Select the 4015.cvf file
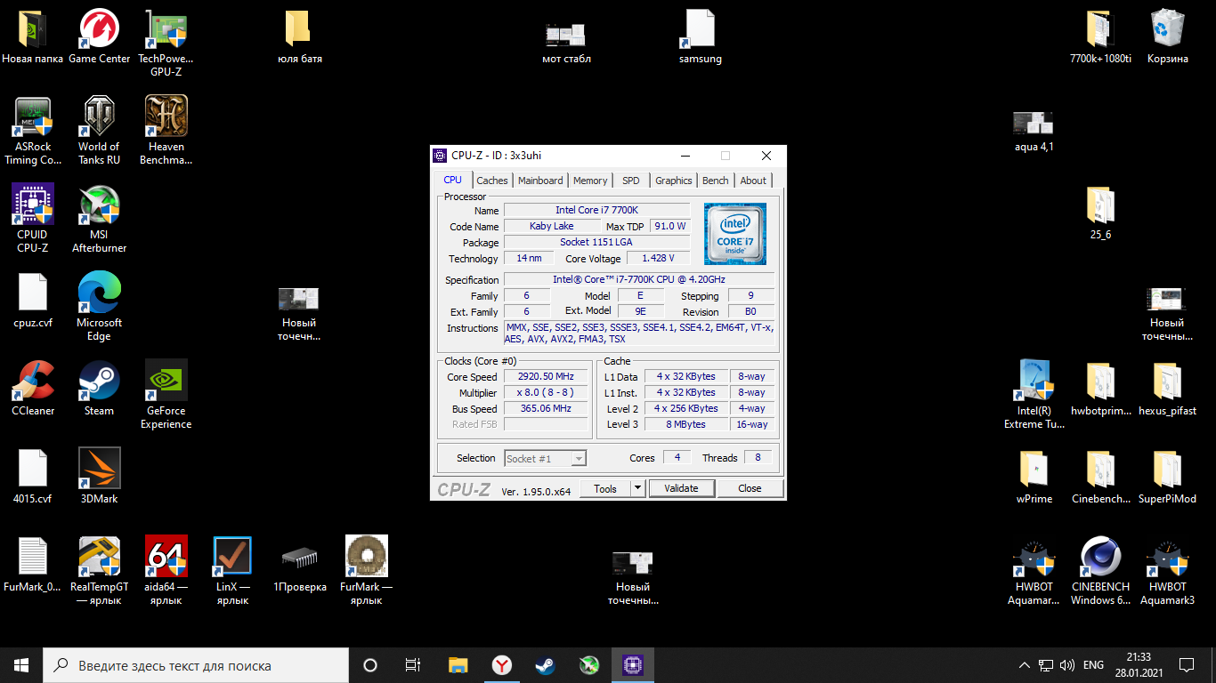1216x683 pixels. coord(33,477)
